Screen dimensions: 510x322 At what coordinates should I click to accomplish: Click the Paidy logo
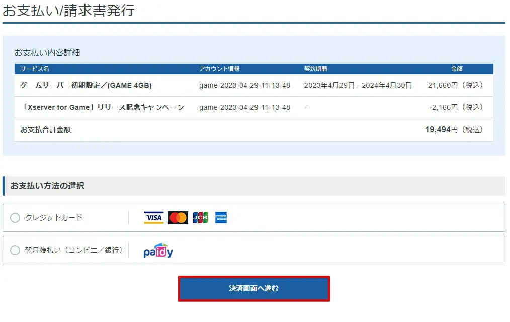(x=158, y=251)
